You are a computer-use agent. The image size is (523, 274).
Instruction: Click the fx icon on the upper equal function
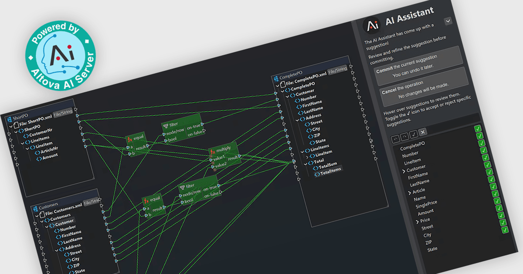coord(129,140)
